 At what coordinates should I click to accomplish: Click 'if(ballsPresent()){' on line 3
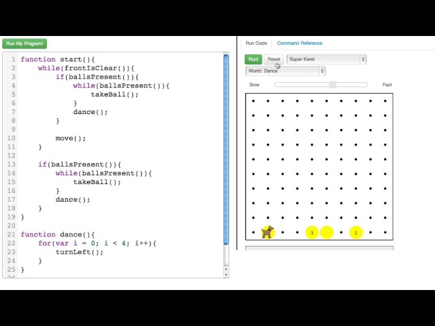[x=97, y=77]
